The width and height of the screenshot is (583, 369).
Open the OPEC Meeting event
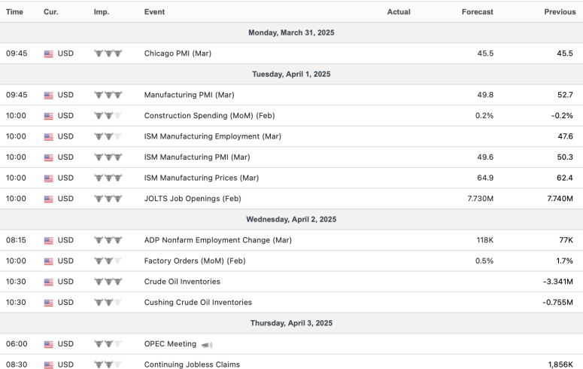pos(170,343)
